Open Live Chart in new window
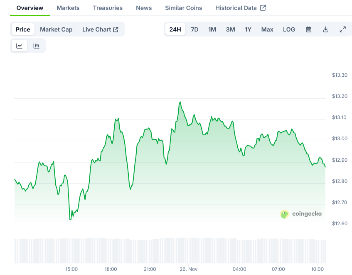 100,29
